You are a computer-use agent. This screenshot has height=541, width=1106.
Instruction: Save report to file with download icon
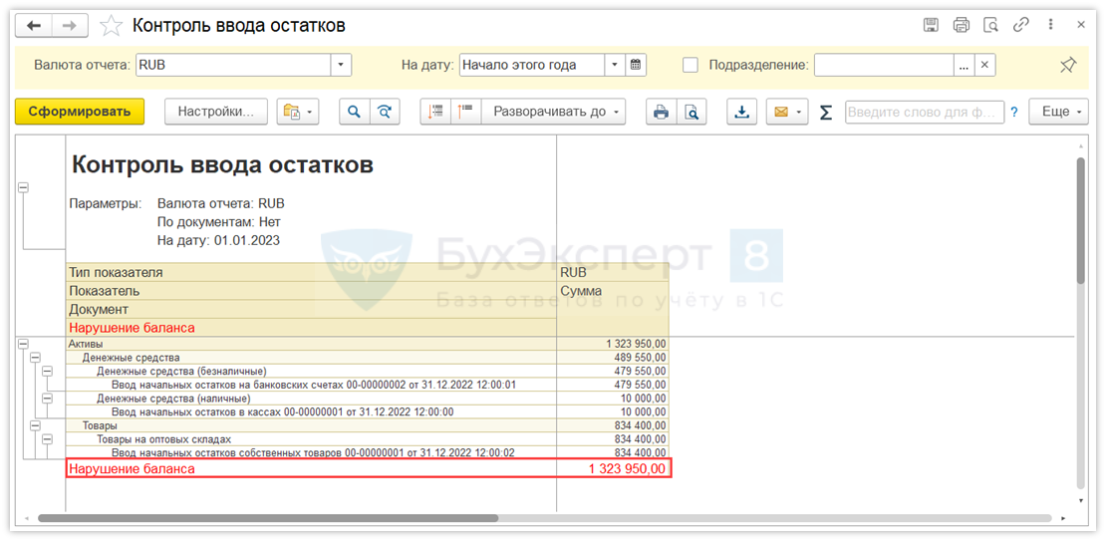click(x=742, y=112)
